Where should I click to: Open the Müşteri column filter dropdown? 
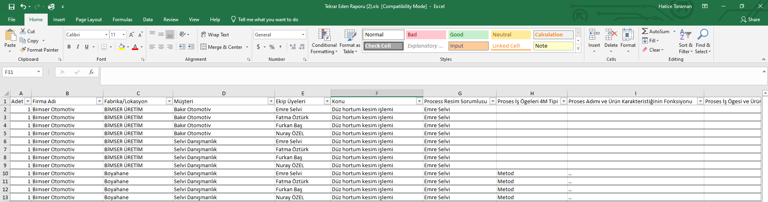271,101
